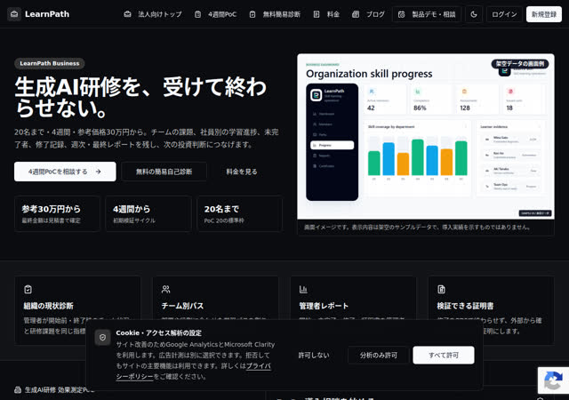Click the 組織の現状診断 heading
The width and height of the screenshot is (569, 400).
49,306
